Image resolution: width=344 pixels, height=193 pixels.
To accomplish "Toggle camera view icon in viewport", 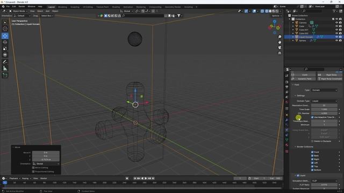I will pyautogui.click(x=279, y=48).
